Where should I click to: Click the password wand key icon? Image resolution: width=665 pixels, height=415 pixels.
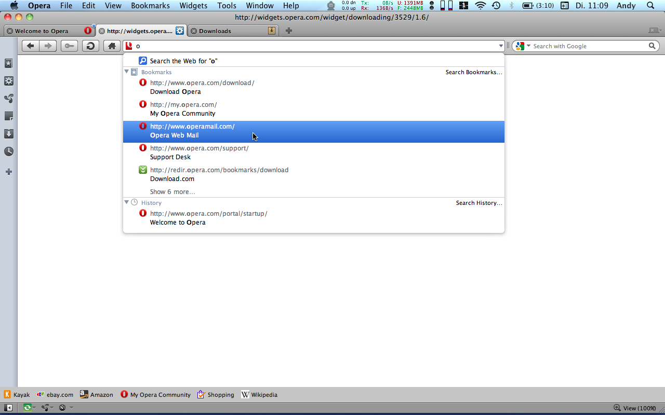(x=69, y=46)
